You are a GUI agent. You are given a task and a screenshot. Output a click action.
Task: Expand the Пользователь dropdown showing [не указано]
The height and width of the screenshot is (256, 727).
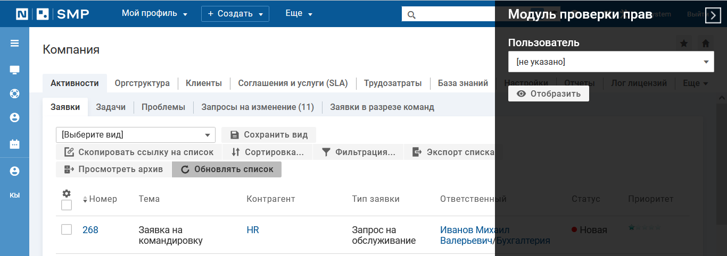tap(611, 62)
